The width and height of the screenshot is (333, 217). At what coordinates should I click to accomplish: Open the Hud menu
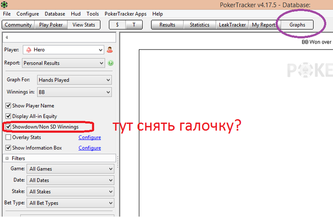tap(76, 14)
